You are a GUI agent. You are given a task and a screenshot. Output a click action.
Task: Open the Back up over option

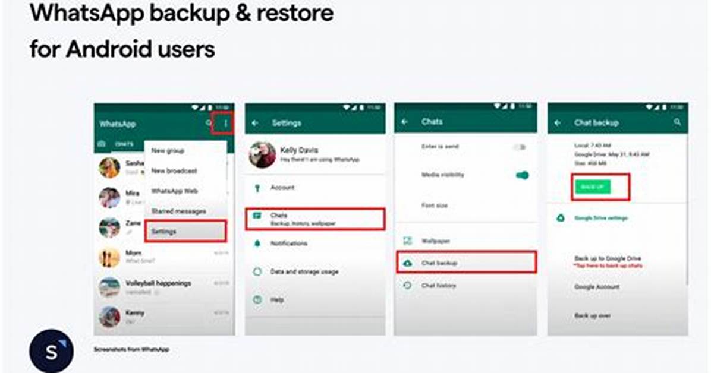(x=592, y=315)
